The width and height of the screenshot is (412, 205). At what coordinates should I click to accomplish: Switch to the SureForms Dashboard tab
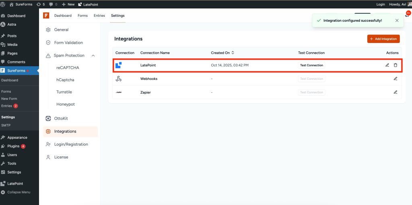coord(63,16)
